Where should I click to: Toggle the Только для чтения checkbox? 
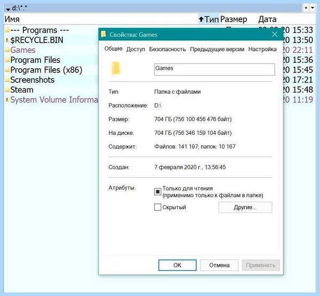(x=157, y=192)
